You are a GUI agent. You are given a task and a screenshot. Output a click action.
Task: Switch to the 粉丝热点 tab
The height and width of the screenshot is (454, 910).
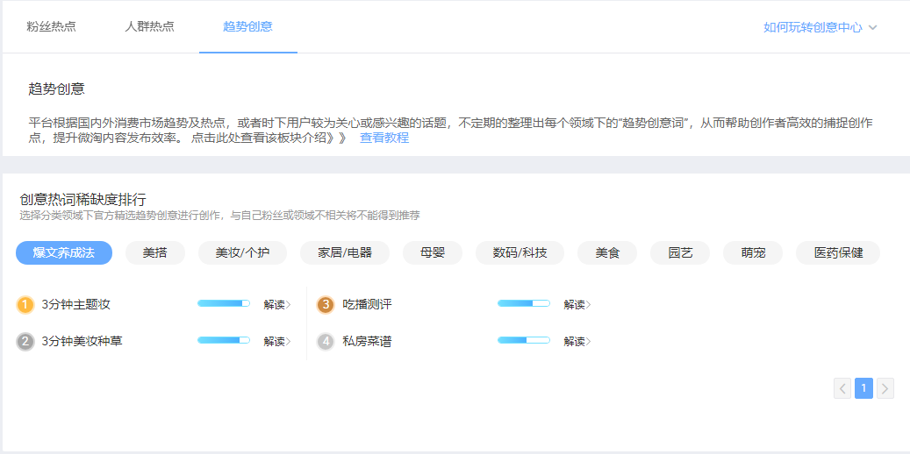(x=51, y=26)
